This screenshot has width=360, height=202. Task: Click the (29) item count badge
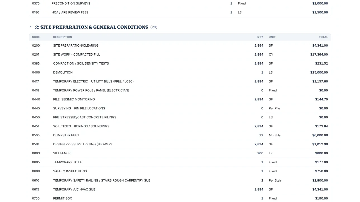[154, 27]
